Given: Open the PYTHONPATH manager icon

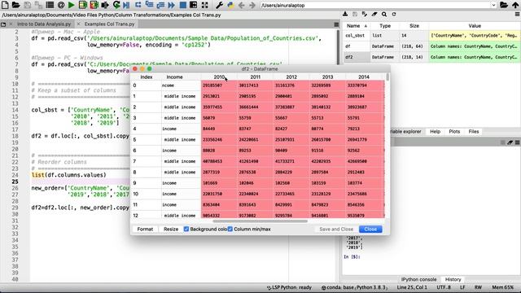Looking at the screenshot, I should point(230,5).
